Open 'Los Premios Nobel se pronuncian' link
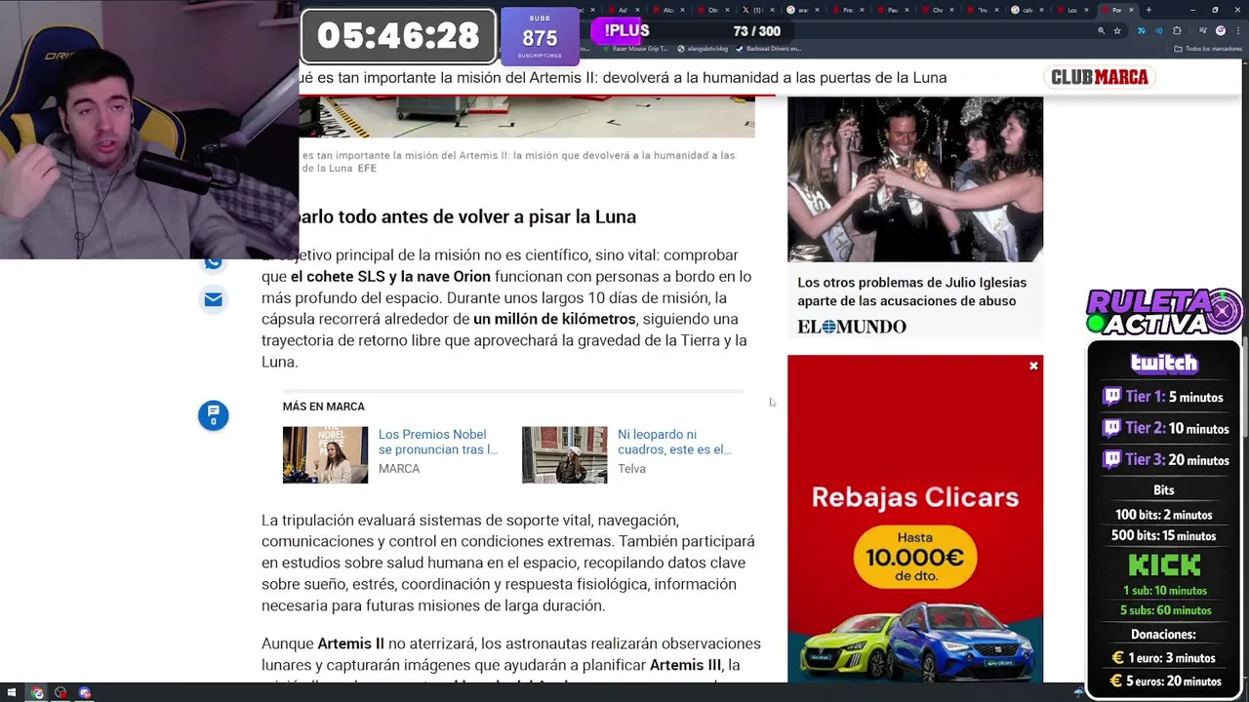This screenshot has height=702, width=1249. pyautogui.click(x=438, y=442)
